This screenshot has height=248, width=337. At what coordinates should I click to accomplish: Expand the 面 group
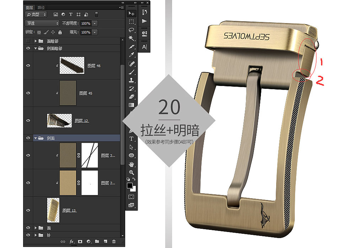(36, 228)
